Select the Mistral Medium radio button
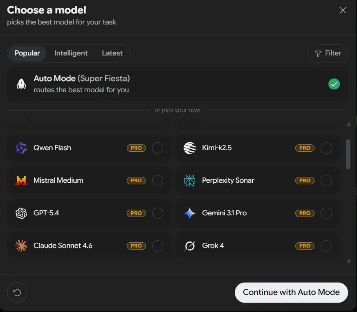The width and height of the screenshot is (357, 312). (x=157, y=181)
